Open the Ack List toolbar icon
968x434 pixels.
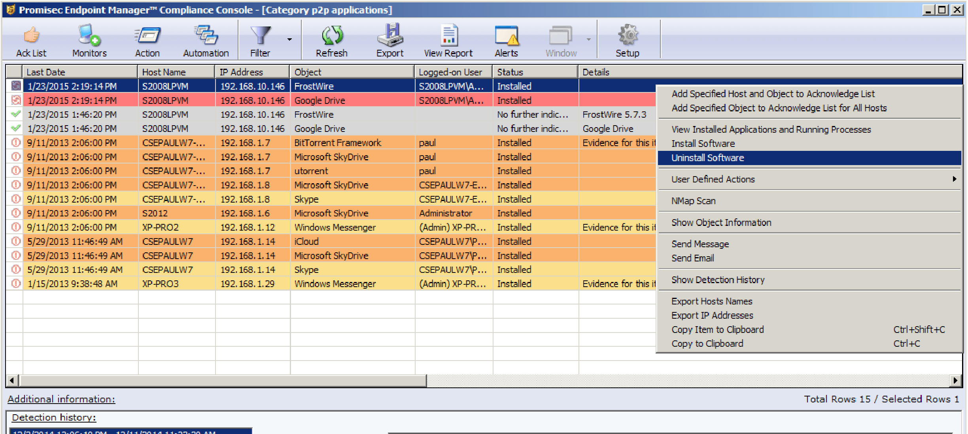[31, 39]
